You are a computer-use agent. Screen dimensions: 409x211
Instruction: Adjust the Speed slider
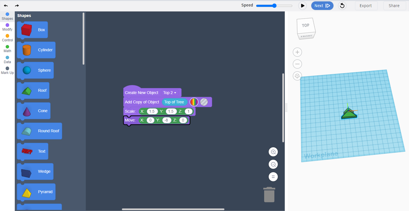coord(274,5)
